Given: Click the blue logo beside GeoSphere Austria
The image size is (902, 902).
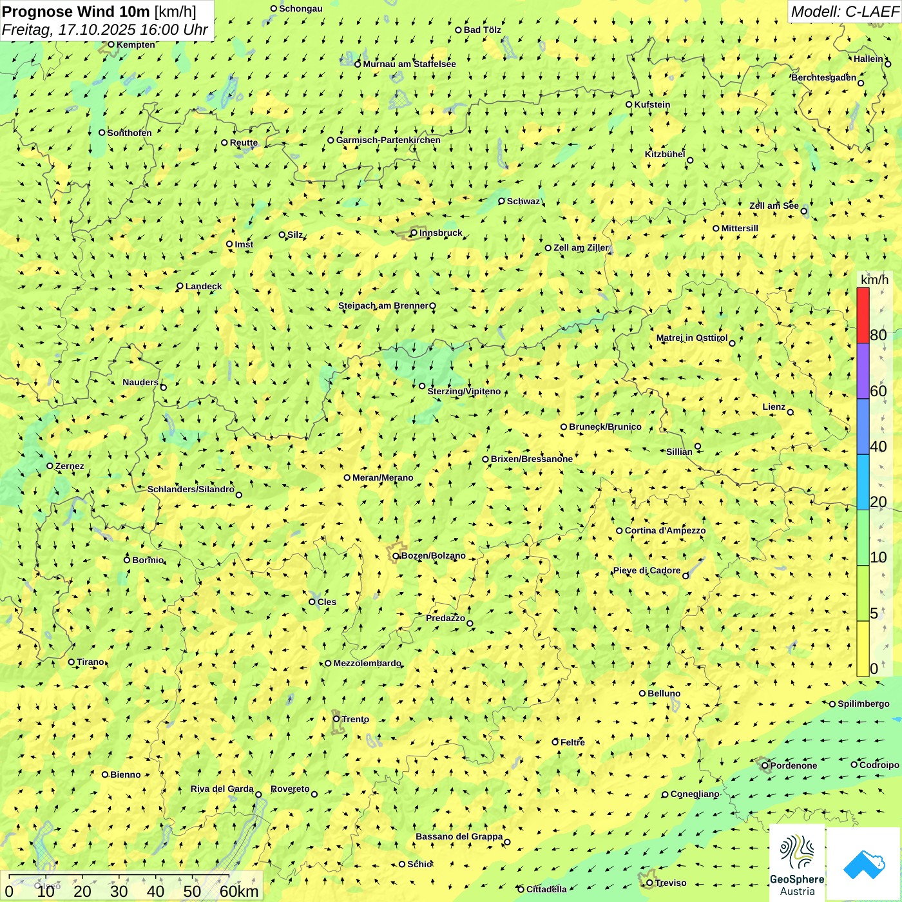Looking at the screenshot, I should pyautogui.click(x=863, y=864).
